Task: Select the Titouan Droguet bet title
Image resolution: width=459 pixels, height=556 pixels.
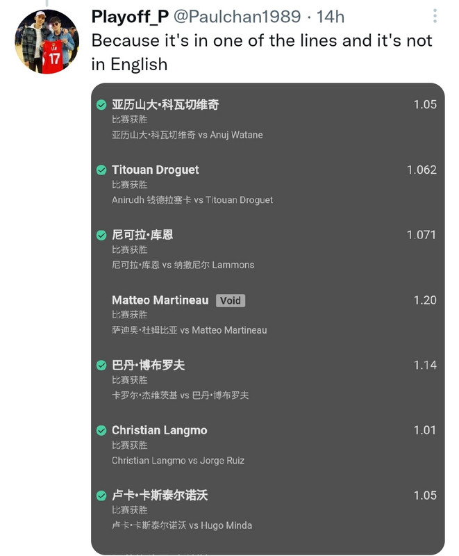Action: coord(155,170)
